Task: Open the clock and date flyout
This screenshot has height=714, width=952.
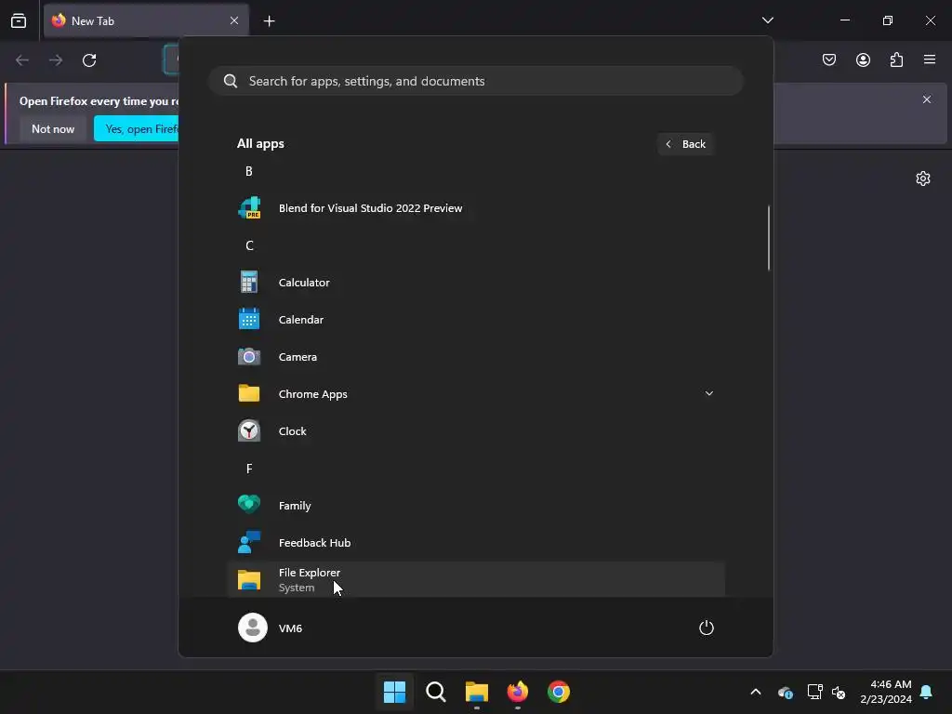Action: point(886,692)
